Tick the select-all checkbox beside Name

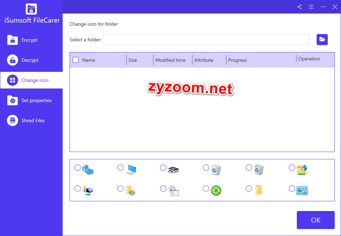pyautogui.click(x=76, y=60)
